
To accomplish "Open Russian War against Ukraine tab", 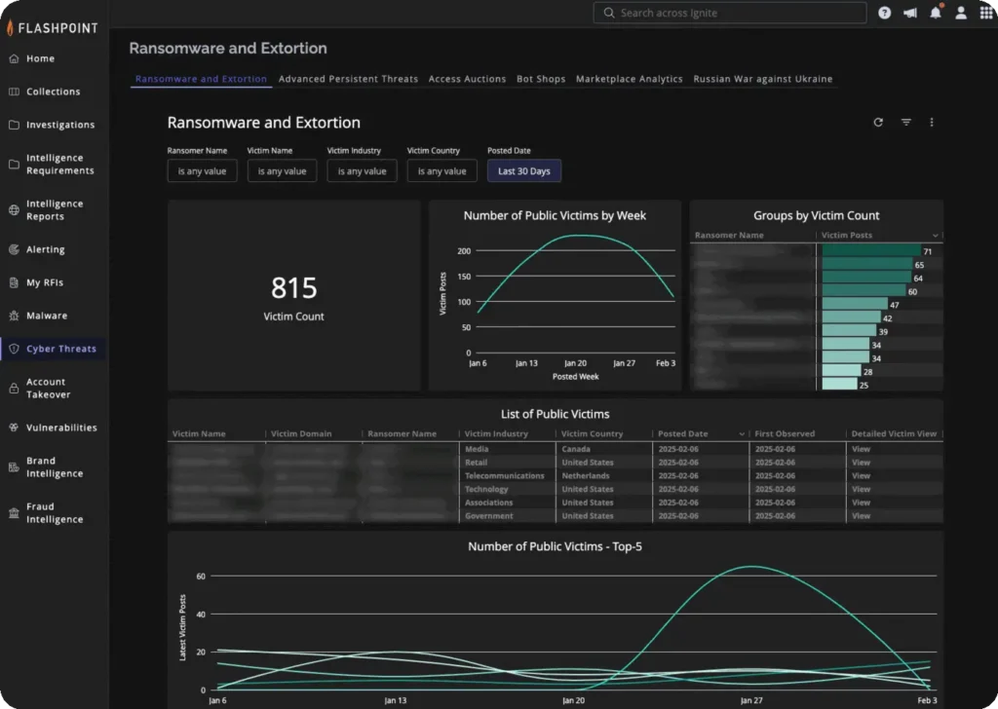I will click(x=763, y=79).
